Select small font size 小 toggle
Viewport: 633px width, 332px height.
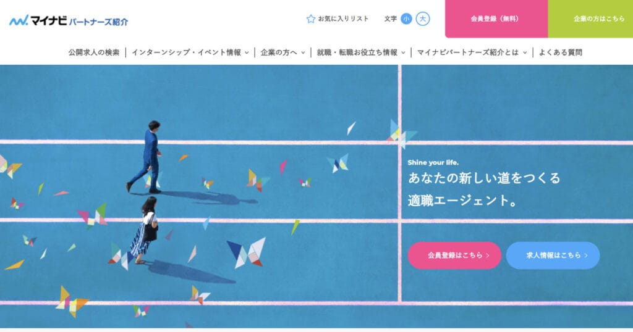(406, 19)
